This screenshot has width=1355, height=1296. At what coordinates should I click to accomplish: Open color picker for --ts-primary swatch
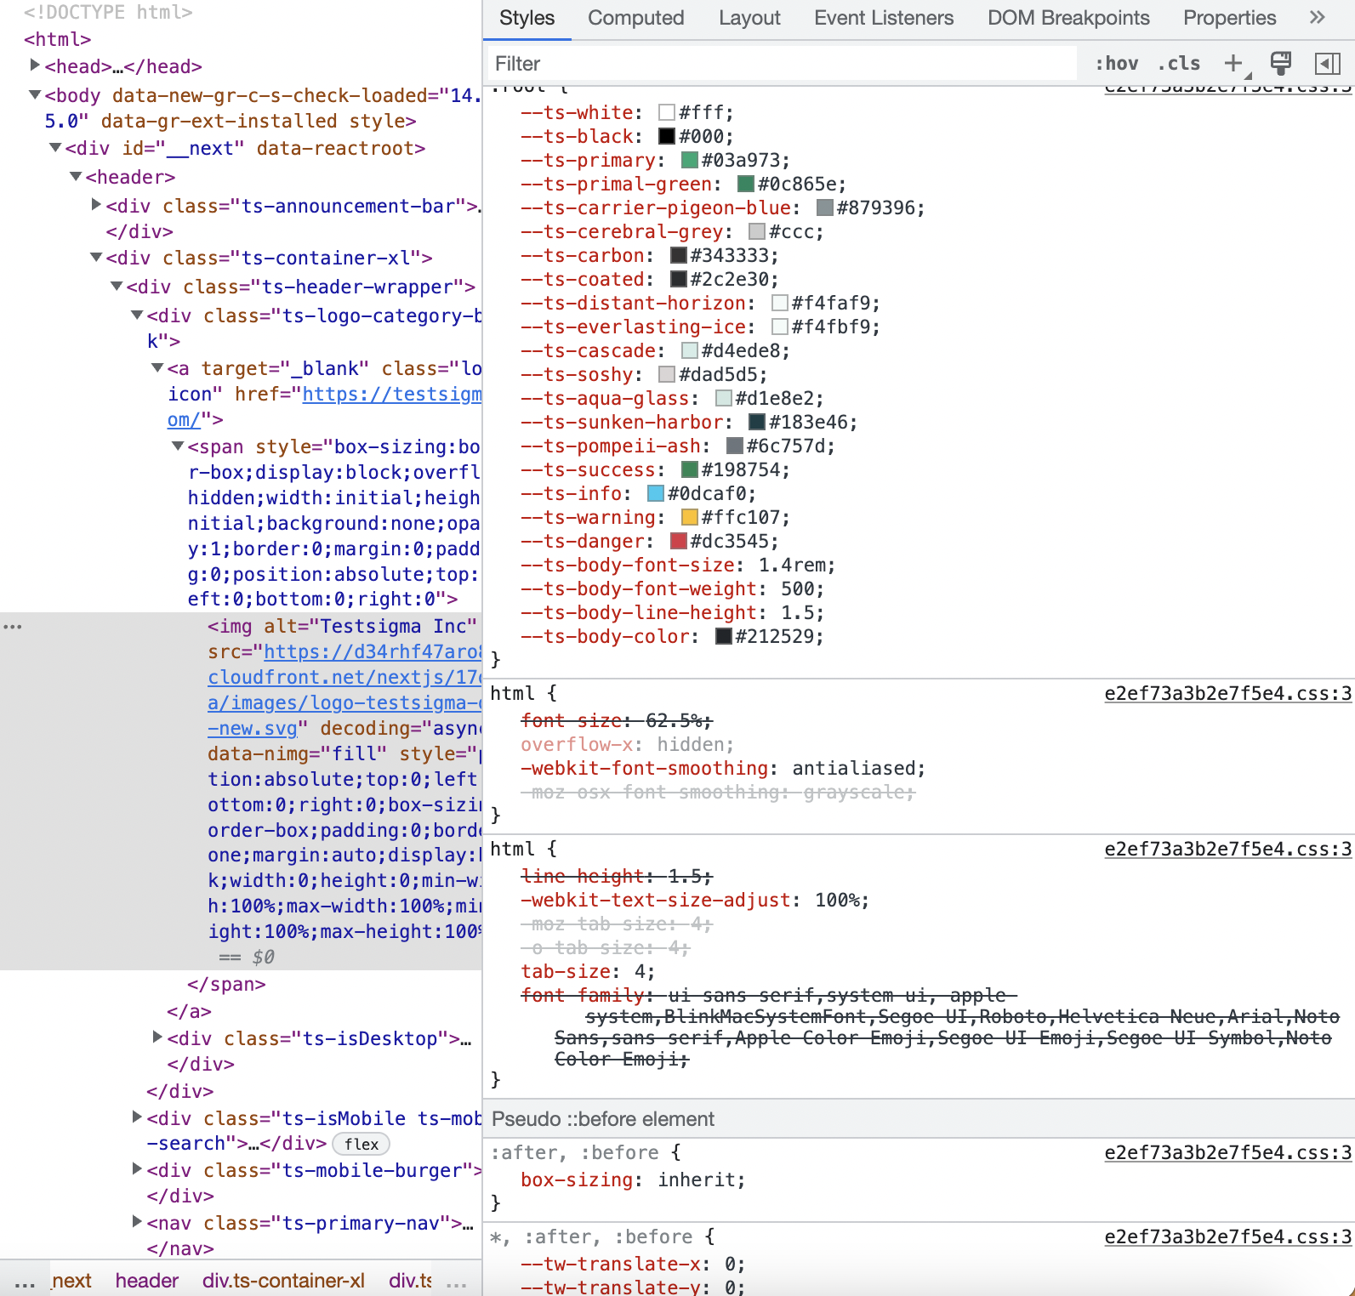[x=690, y=160]
